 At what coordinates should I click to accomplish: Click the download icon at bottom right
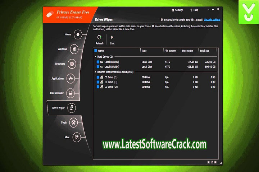pos(209,162)
